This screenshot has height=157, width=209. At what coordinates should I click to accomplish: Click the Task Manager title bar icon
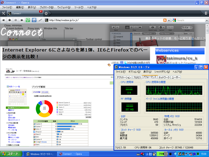point(116,67)
